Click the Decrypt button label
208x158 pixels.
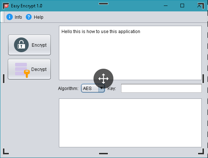pos(39,69)
